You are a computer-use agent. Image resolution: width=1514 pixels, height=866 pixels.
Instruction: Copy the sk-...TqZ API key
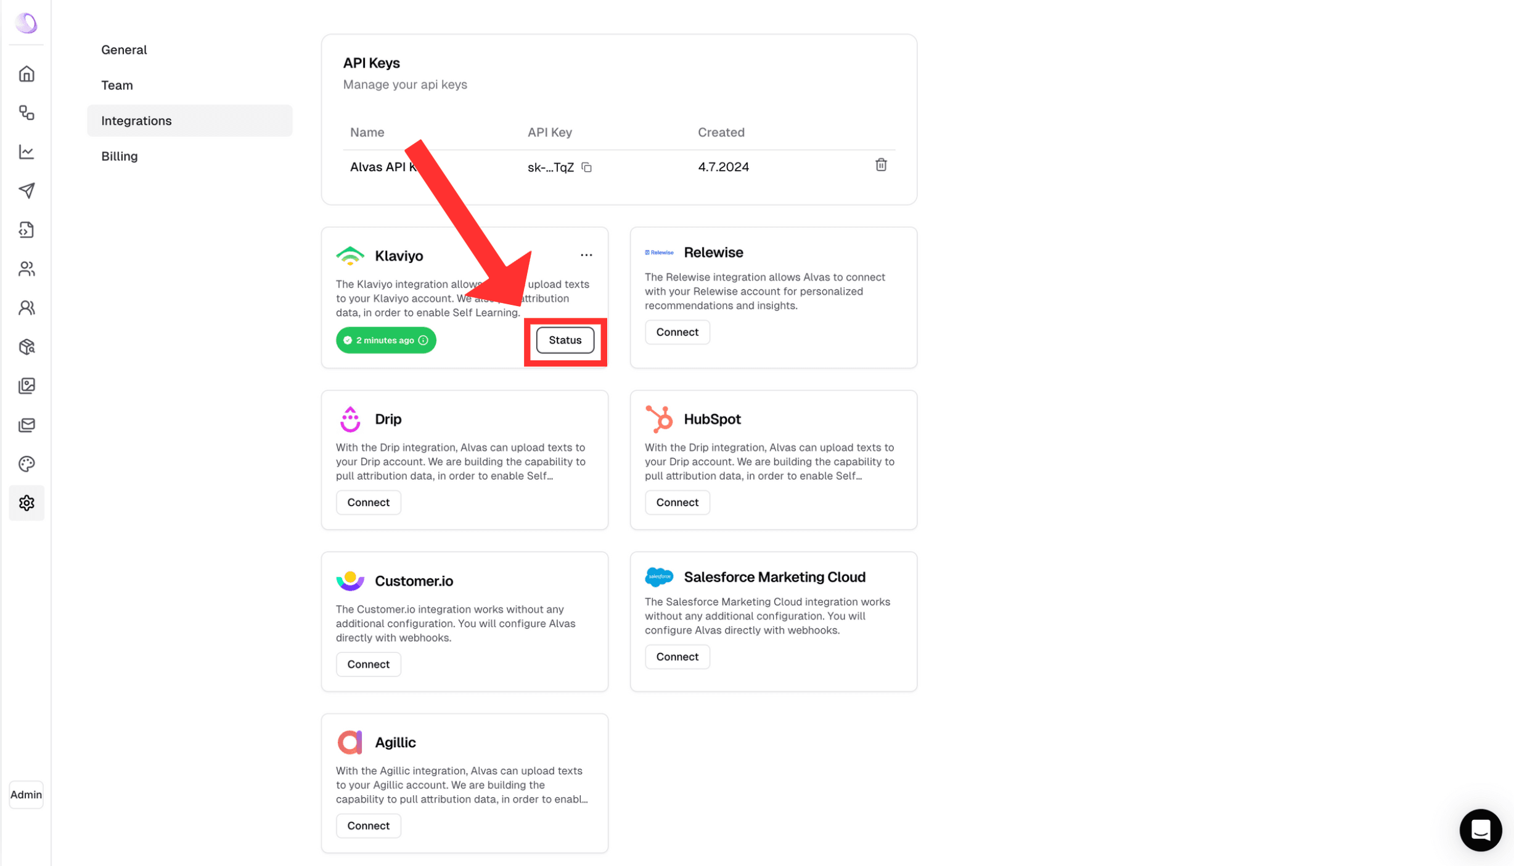coord(587,168)
